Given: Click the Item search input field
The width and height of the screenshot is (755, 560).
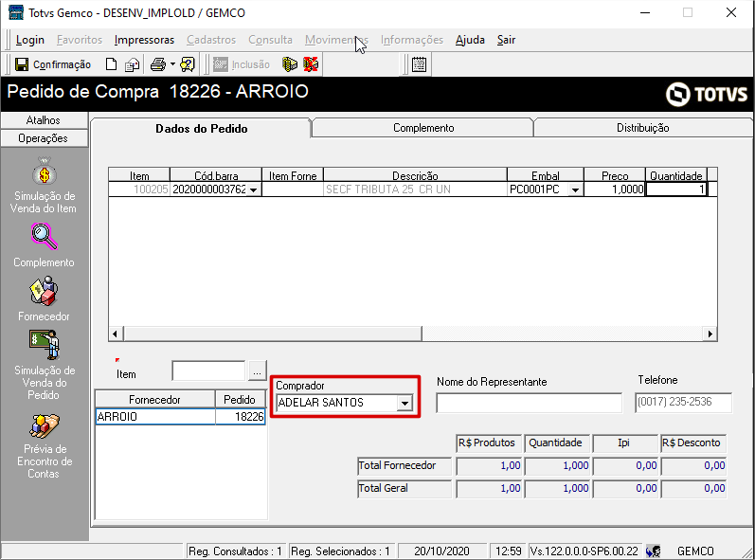Looking at the screenshot, I should [x=208, y=371].
